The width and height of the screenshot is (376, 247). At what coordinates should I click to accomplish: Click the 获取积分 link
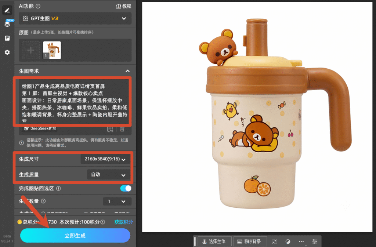pyautogui.click(x=123, y=222)
